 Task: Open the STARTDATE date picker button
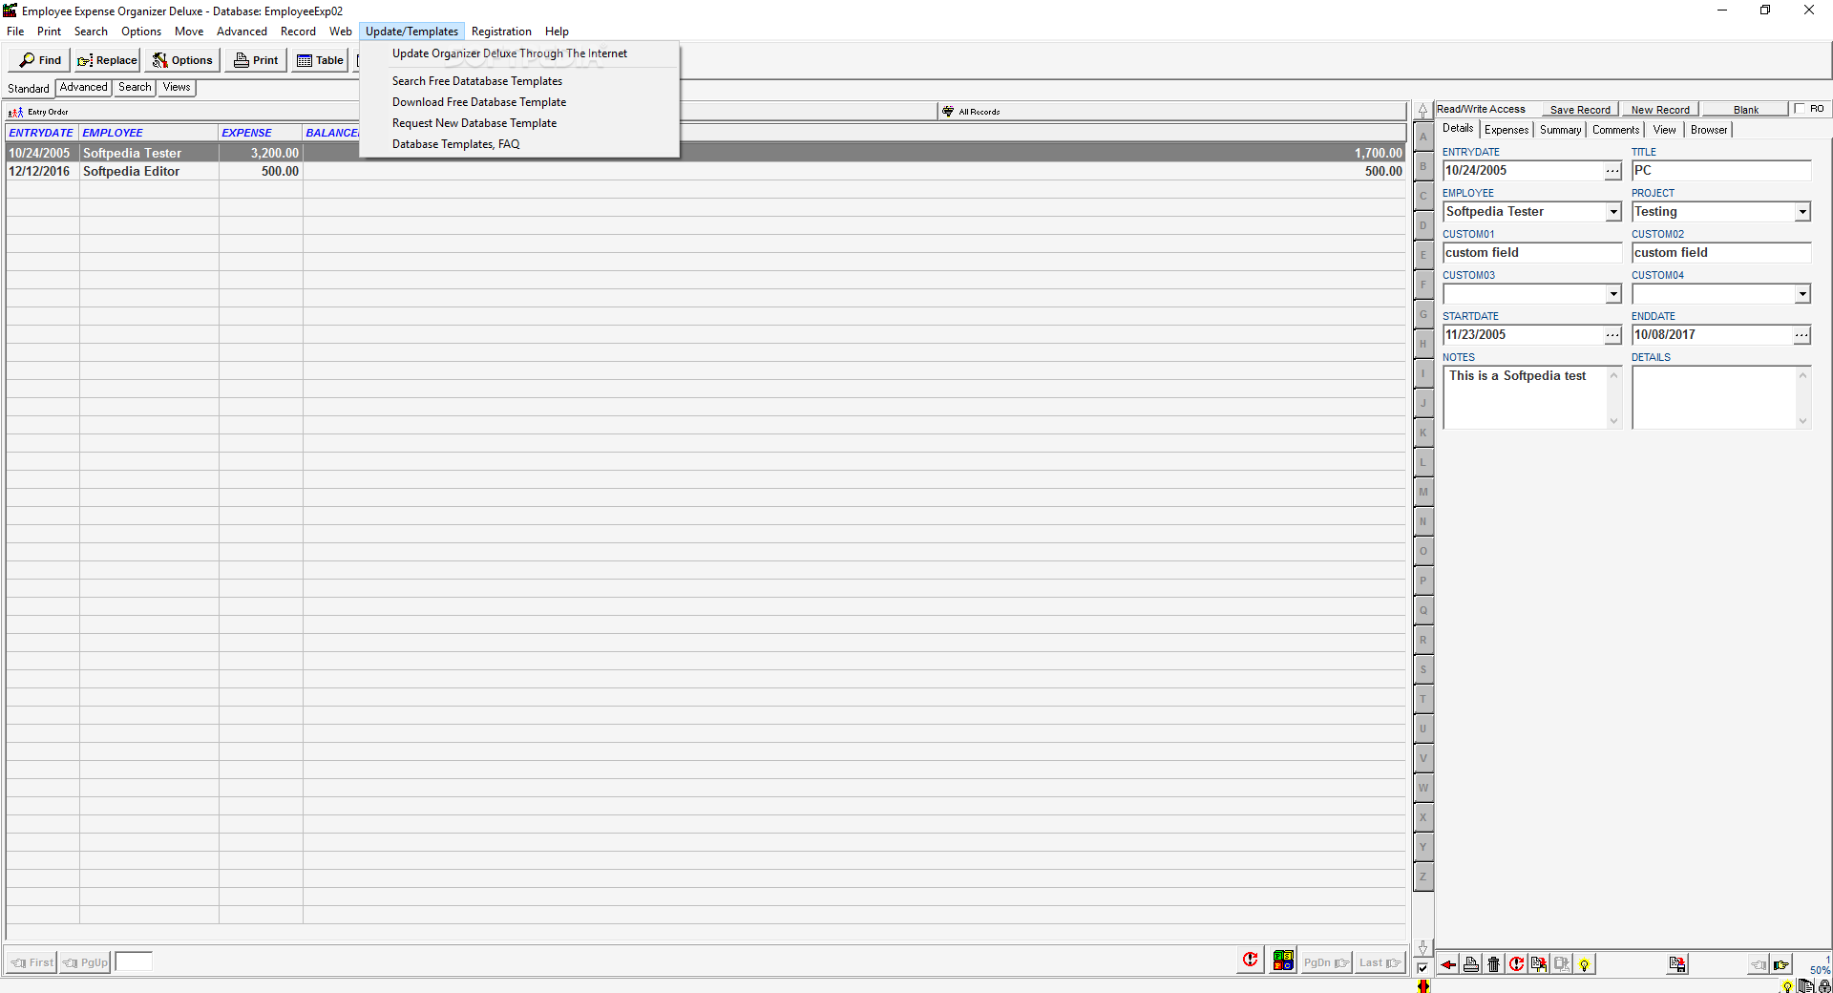1612,335
